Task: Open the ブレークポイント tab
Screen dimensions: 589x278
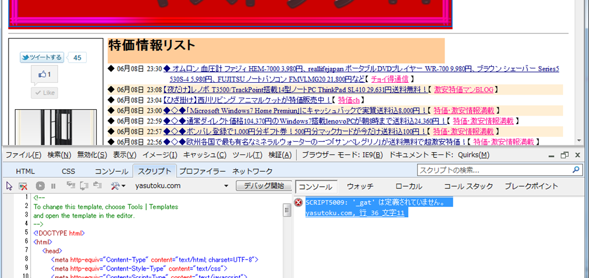Action: click(531, 187)
